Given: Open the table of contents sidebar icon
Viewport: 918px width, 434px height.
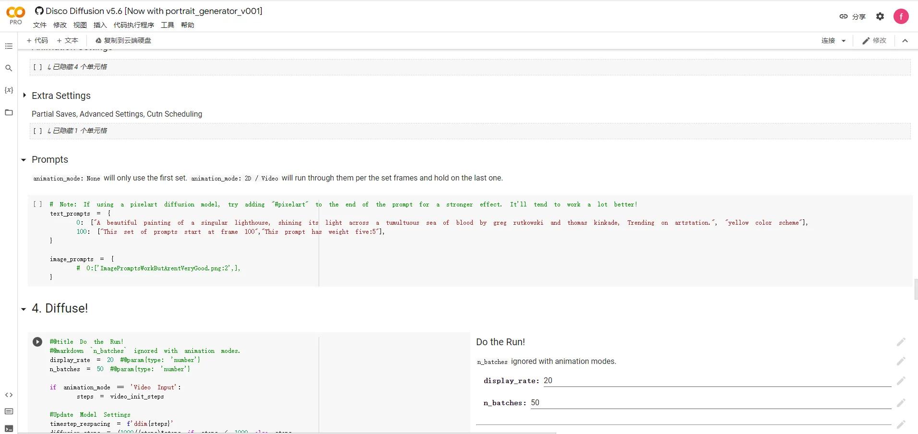Looking at the screenshot, I should click(9, 46).
